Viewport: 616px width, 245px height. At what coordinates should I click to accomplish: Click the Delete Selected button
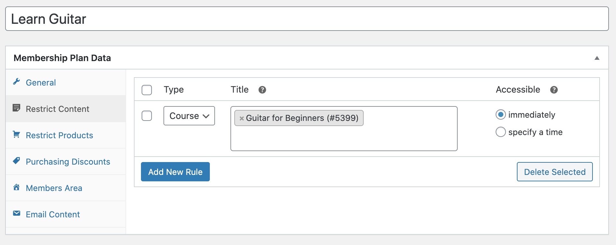point(555,172)
